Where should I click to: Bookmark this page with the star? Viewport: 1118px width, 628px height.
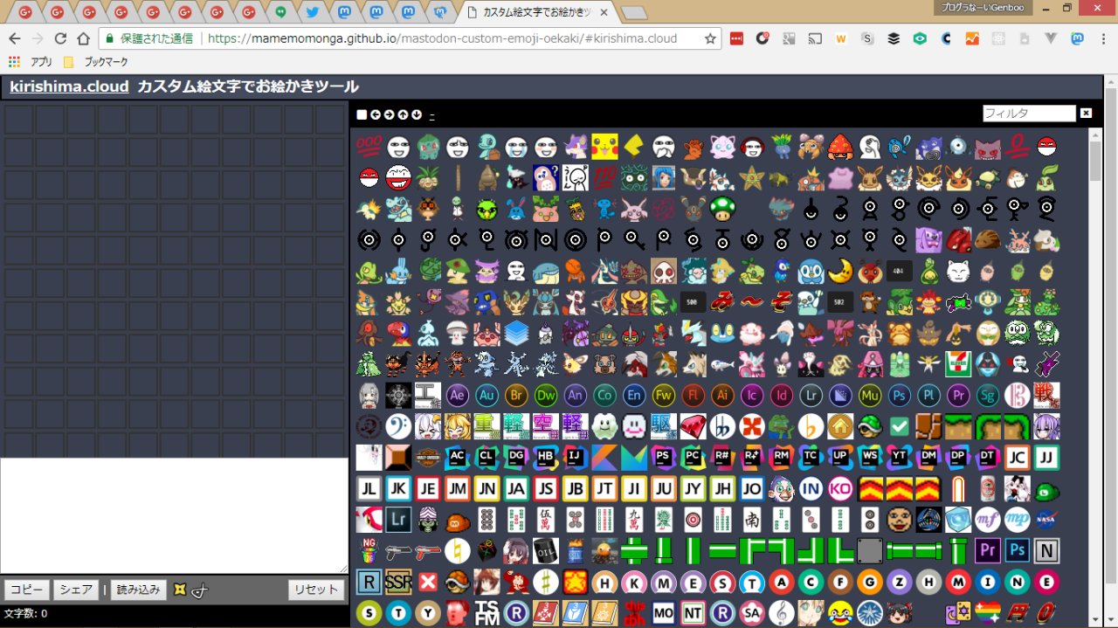[710, 38]
